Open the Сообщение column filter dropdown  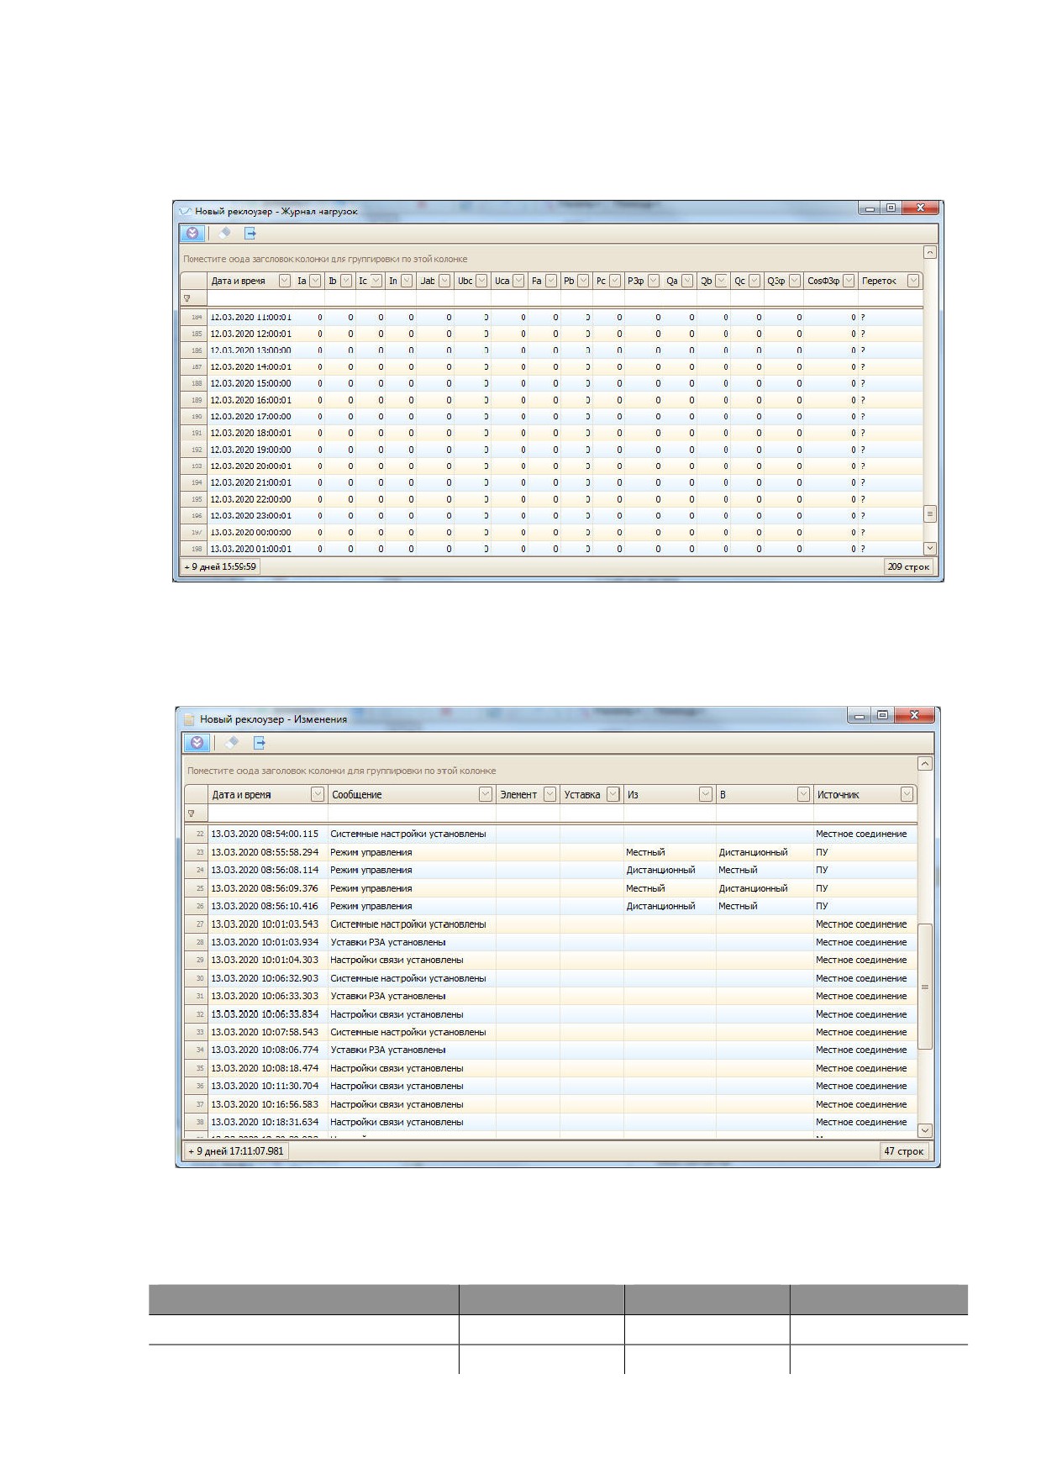(485, 794)
